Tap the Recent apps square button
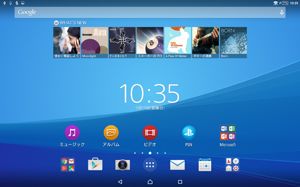Screen dimensions: 300x187 (180, 182)
